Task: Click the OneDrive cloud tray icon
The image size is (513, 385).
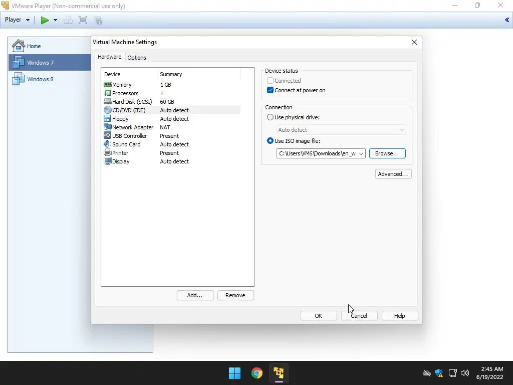Action: [427, 373]
